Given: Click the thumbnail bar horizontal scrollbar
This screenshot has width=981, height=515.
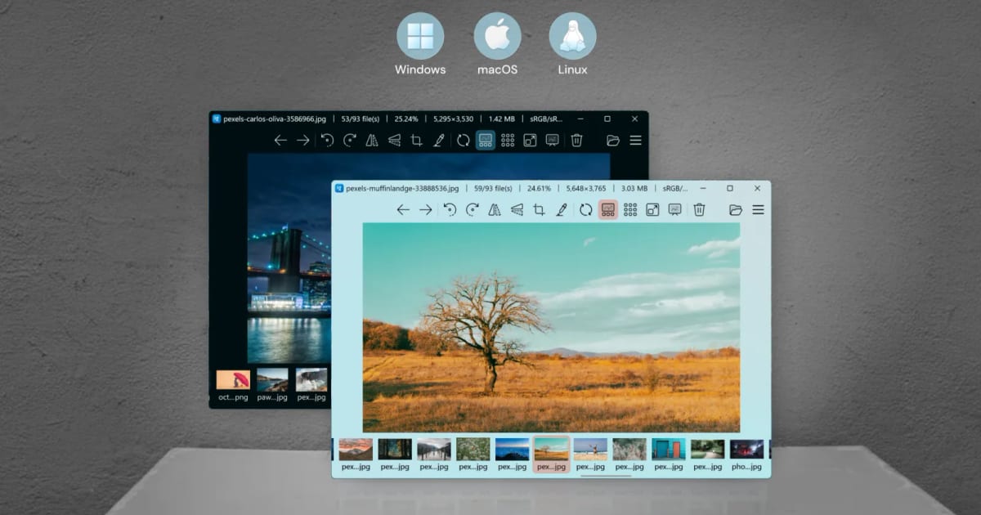Looking at the screenshot, I should (x=606, y=475).
